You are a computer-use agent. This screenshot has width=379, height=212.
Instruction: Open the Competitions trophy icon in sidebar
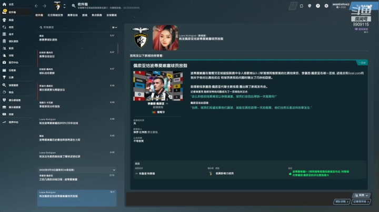click(4, 77)
